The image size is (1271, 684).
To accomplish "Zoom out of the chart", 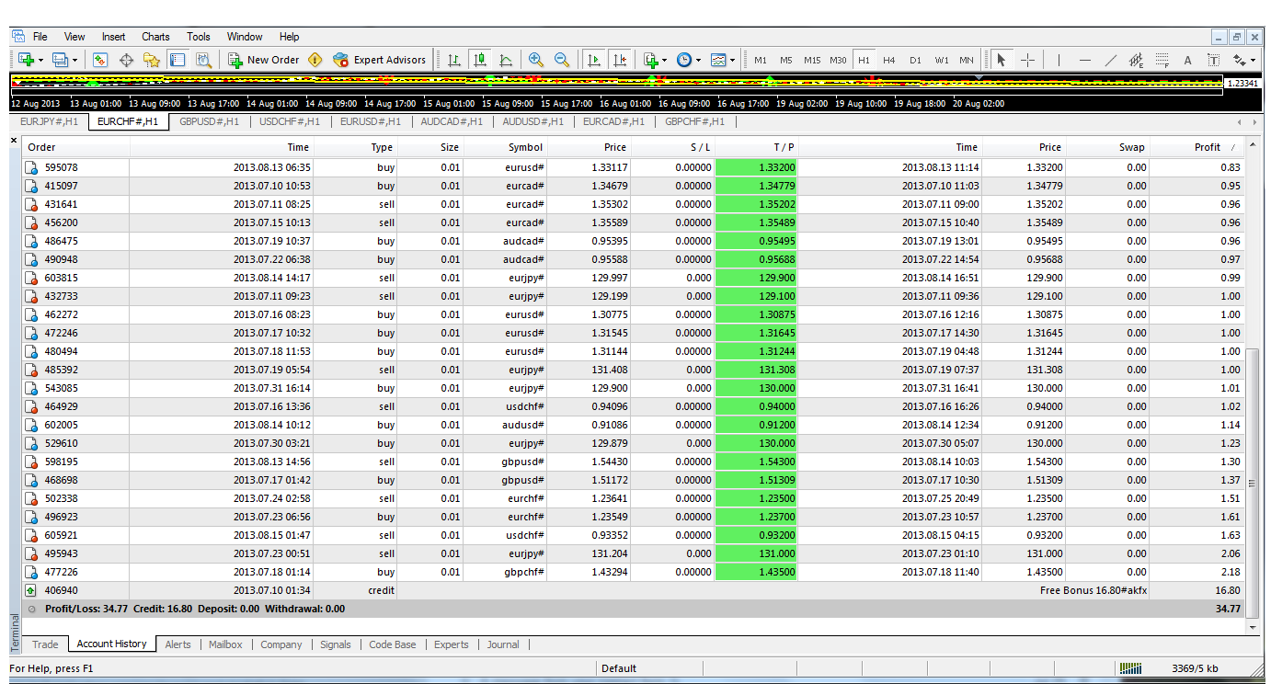I will (x=561, y=60).
